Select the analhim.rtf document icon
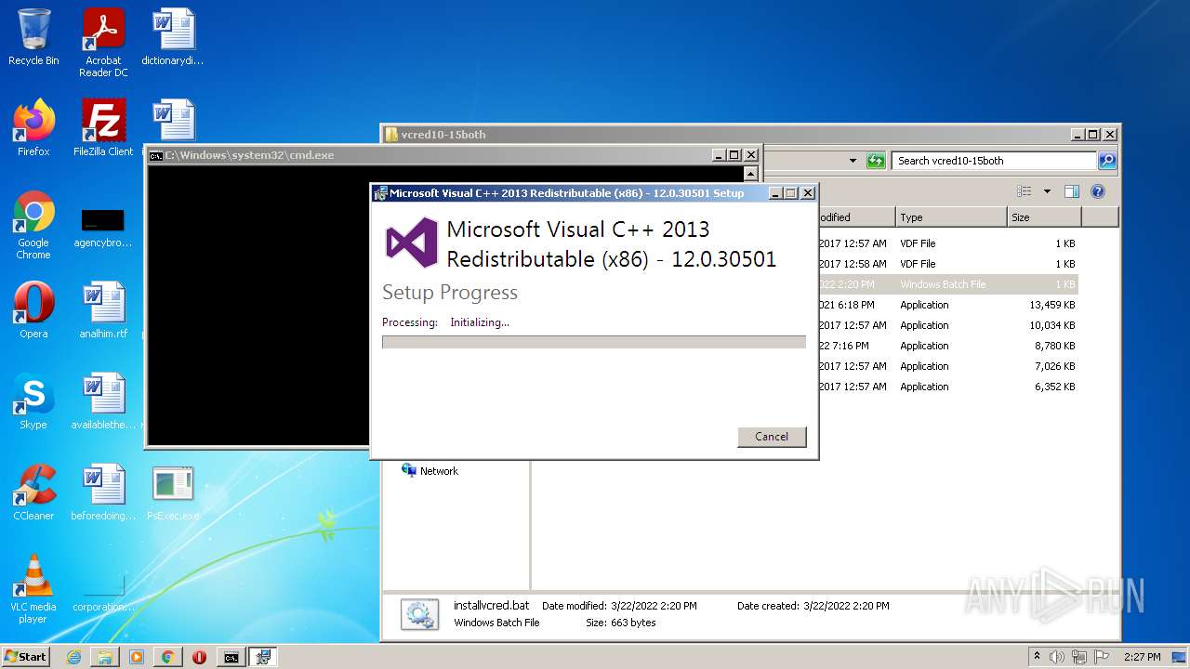The width and height of the screenshot is (1190, 669). point(103,310)
